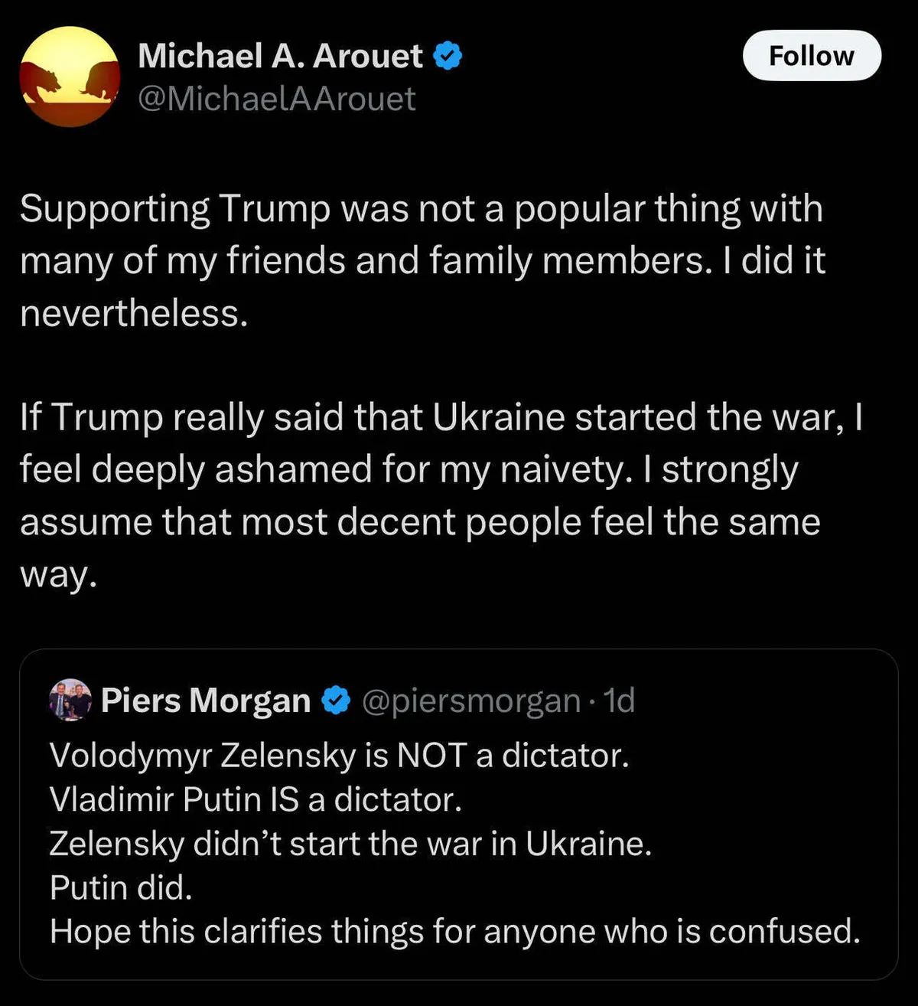Click the line "Vladimir Putin IS a dictator."
918x1006 pixels.
256,800
